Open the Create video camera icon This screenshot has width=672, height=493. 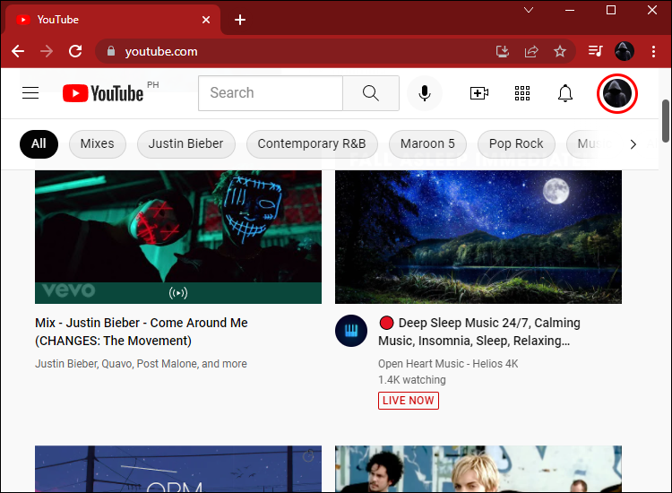tap(479, 93)
